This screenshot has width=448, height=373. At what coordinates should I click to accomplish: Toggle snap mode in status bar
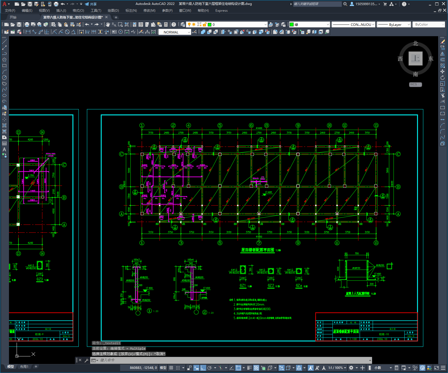178,368
